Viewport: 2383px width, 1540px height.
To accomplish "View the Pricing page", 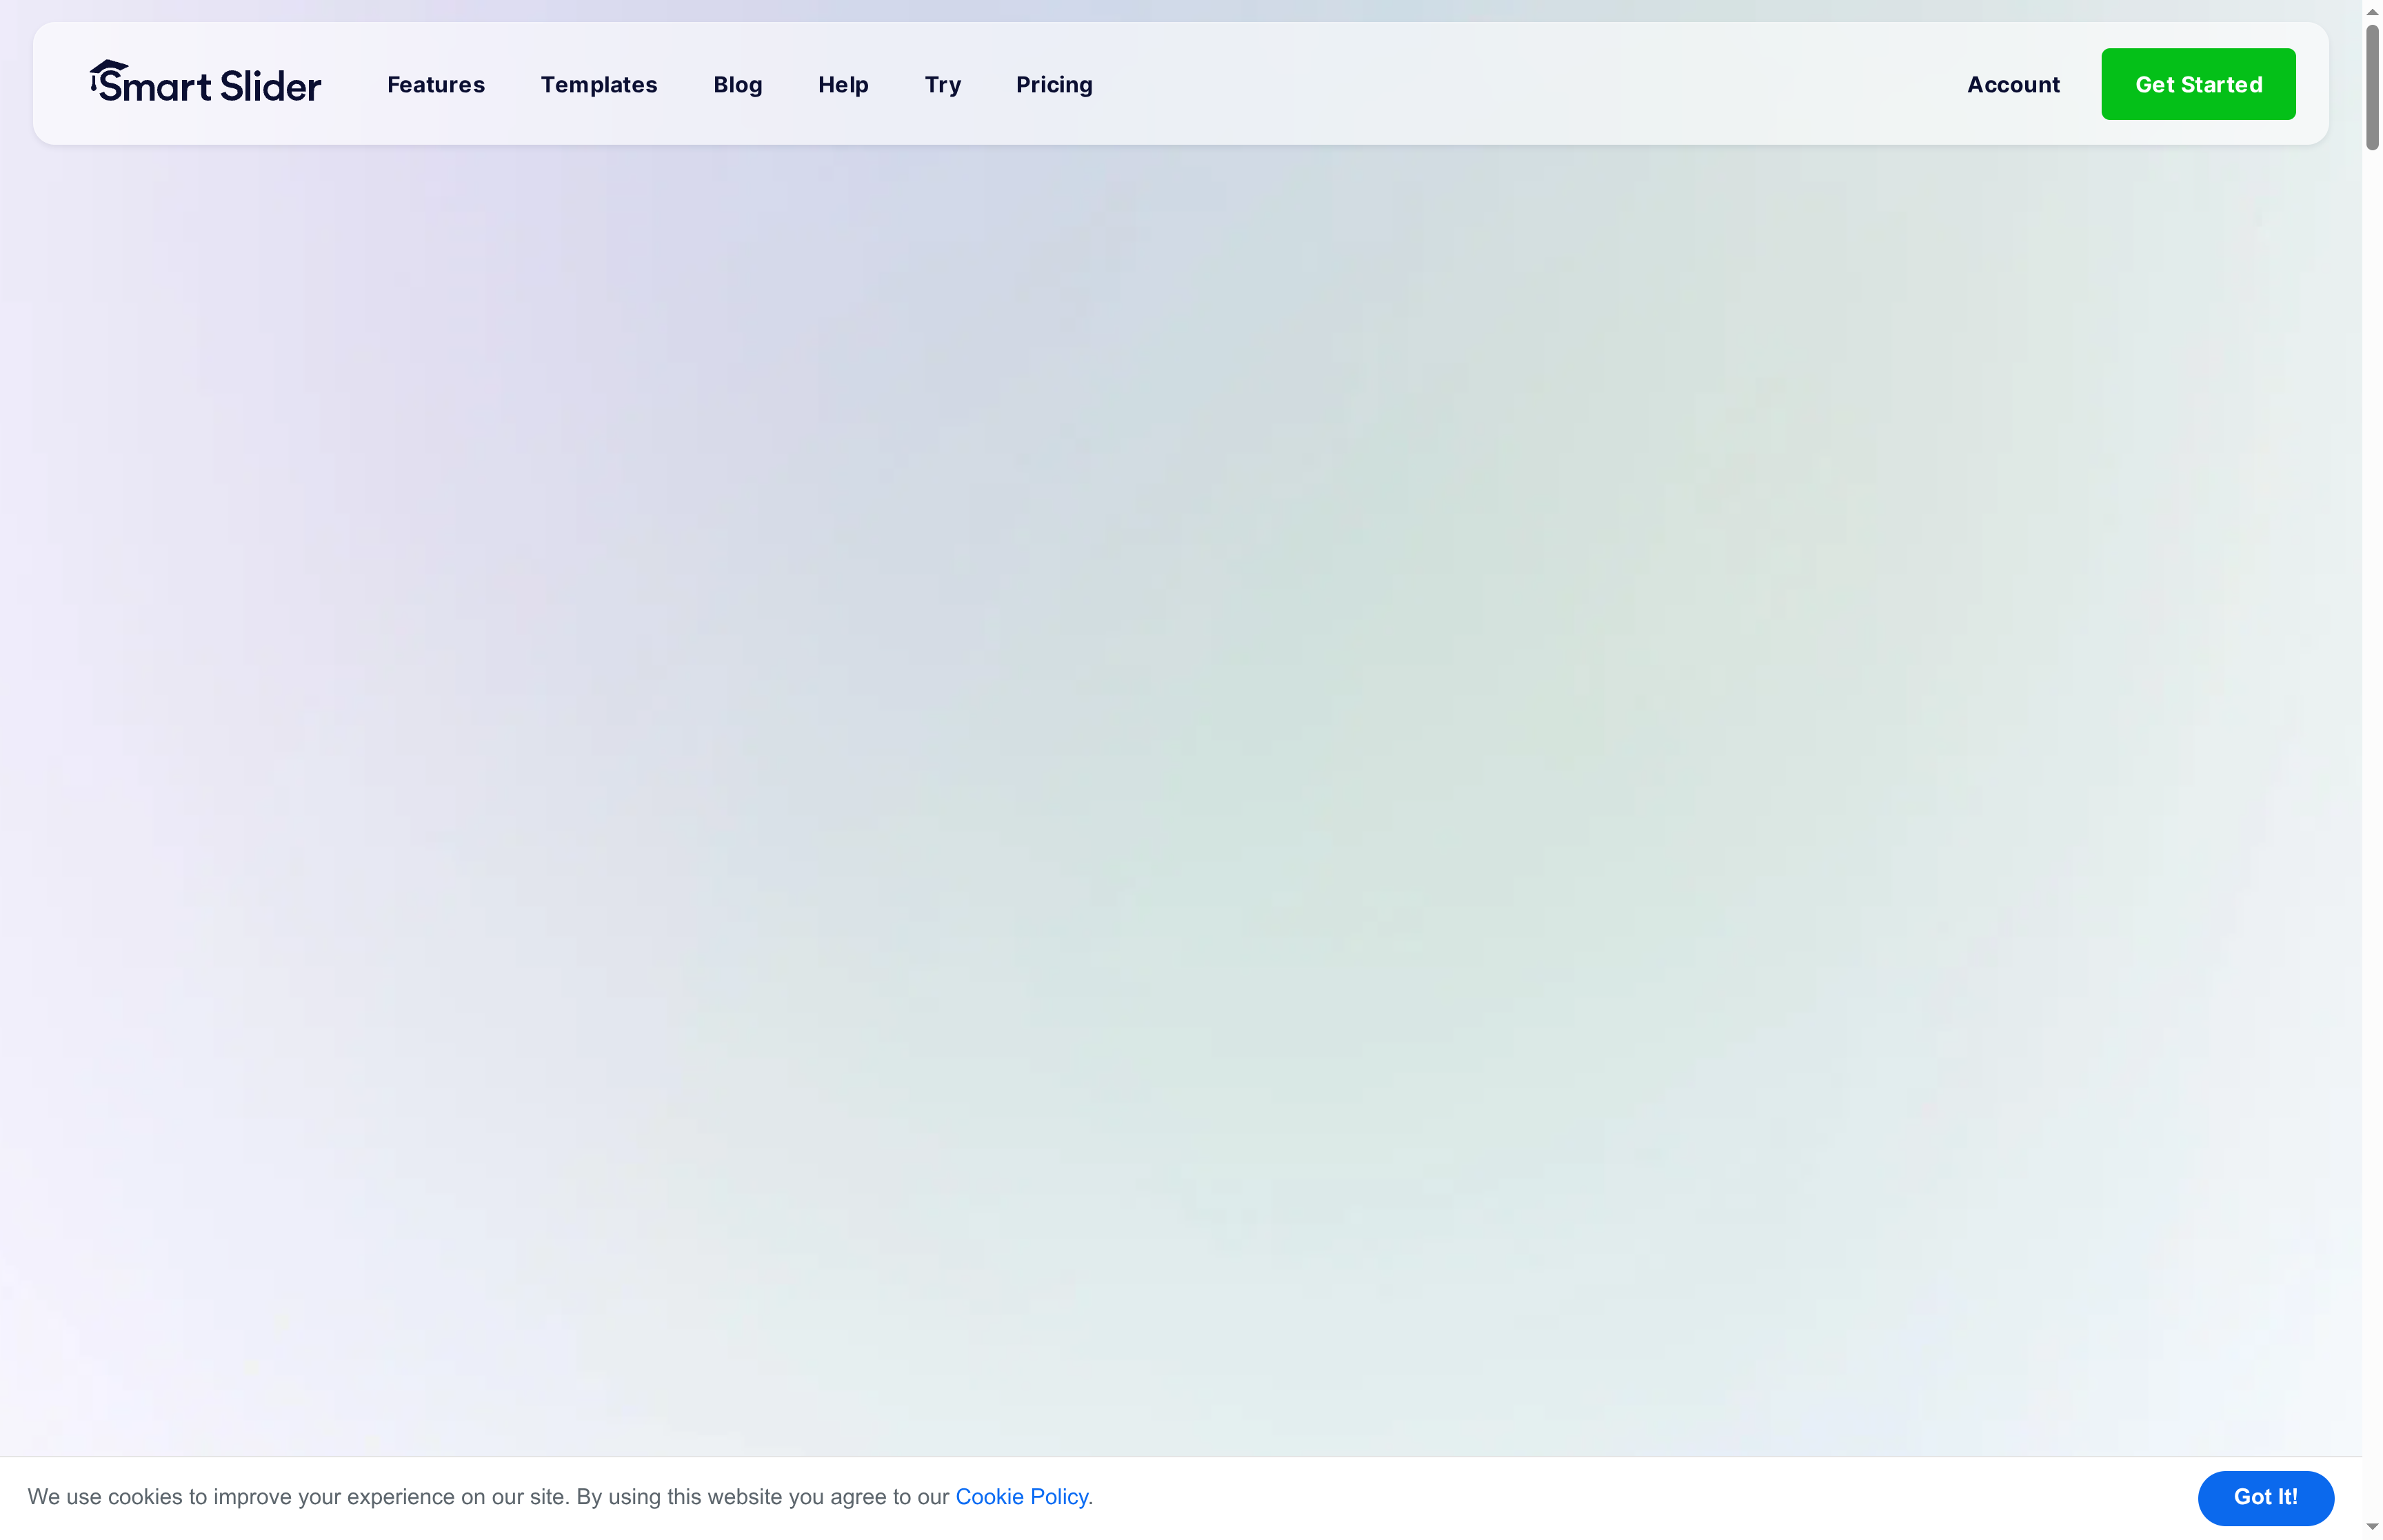I will [1054, 85].
